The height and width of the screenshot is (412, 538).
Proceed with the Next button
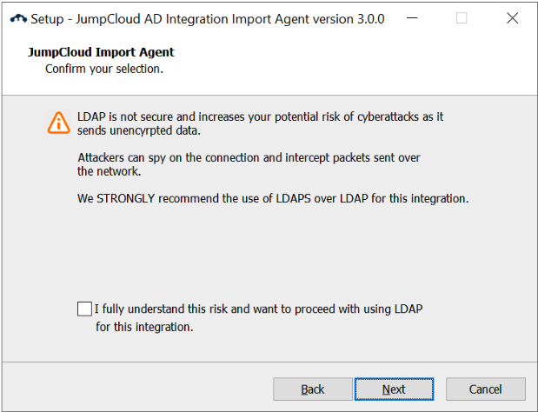pyautogui.click(x=394, y=389)
